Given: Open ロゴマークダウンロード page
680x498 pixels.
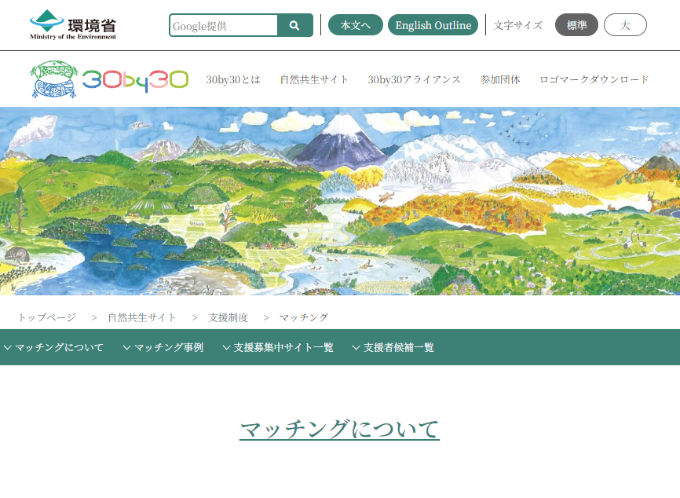Looking at the screenshot, I should click(x=594, y=79).
